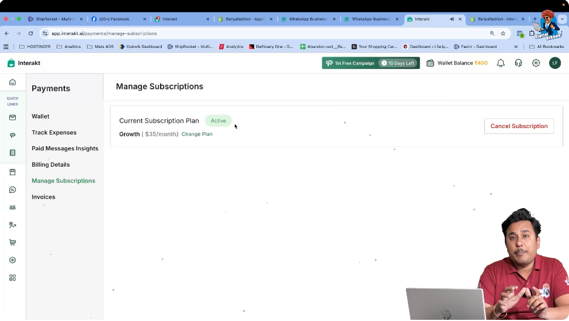
Task: Switch to the first WhatsApp Business tab
Action: (308, 19)
